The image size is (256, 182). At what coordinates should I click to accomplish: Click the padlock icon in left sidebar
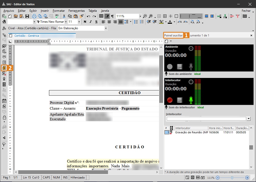(4, 117)
